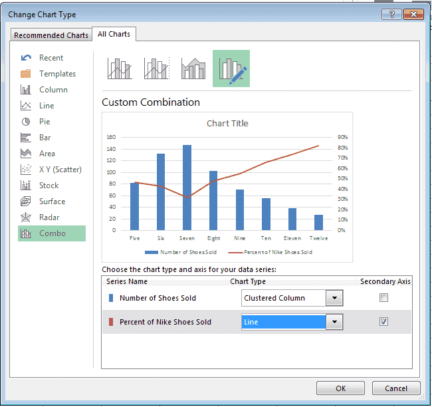
Task: Choose the Radar chart category
Action: point(49,217)
